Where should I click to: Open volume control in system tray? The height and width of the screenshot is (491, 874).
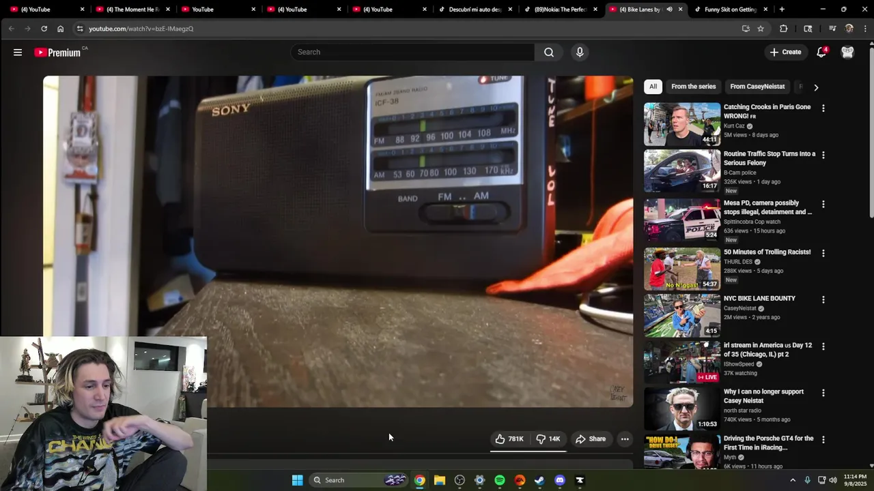click(x=833, y=480)
